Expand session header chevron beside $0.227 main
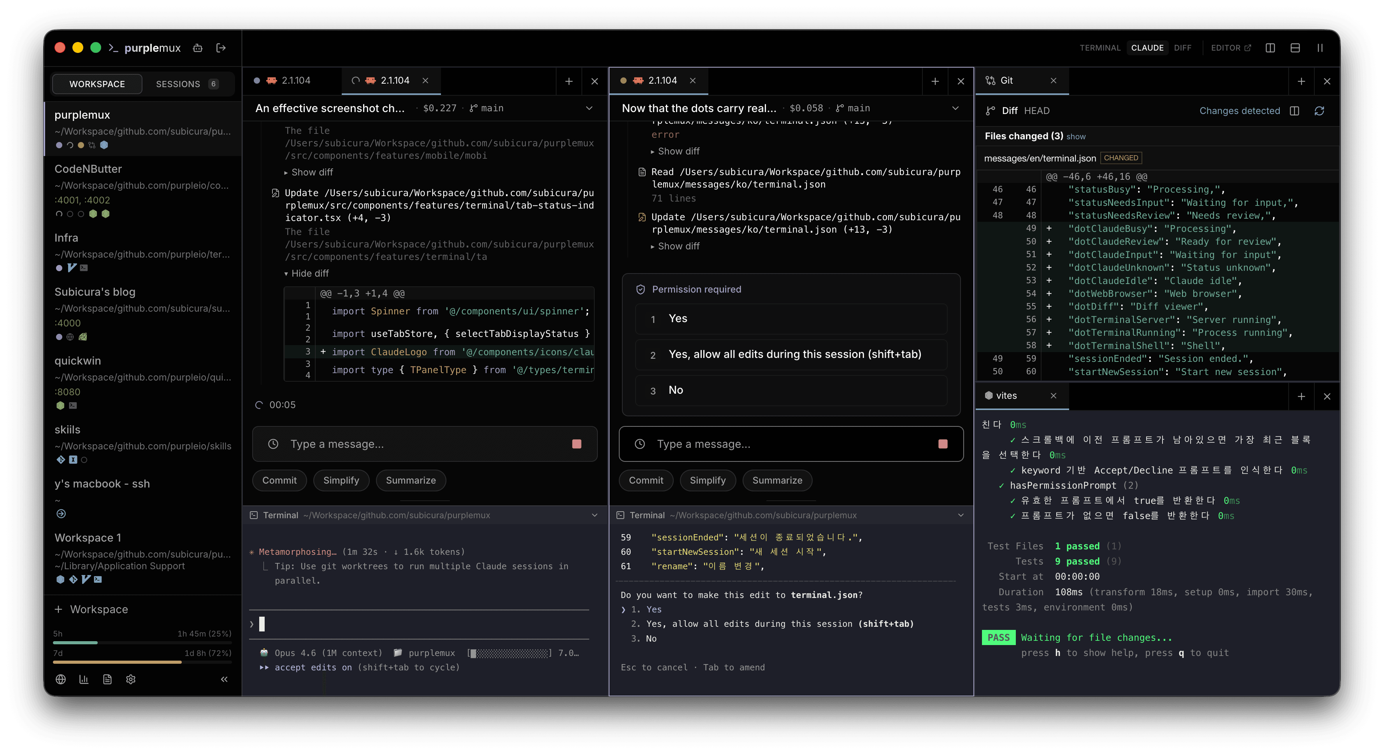Screen dimensions: 1384x754 tap(589, 108)
